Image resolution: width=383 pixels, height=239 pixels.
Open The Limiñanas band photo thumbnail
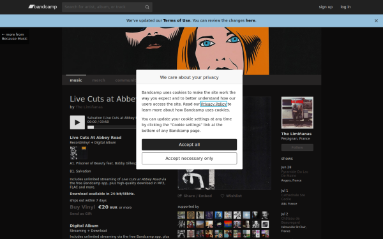[297, 113]
